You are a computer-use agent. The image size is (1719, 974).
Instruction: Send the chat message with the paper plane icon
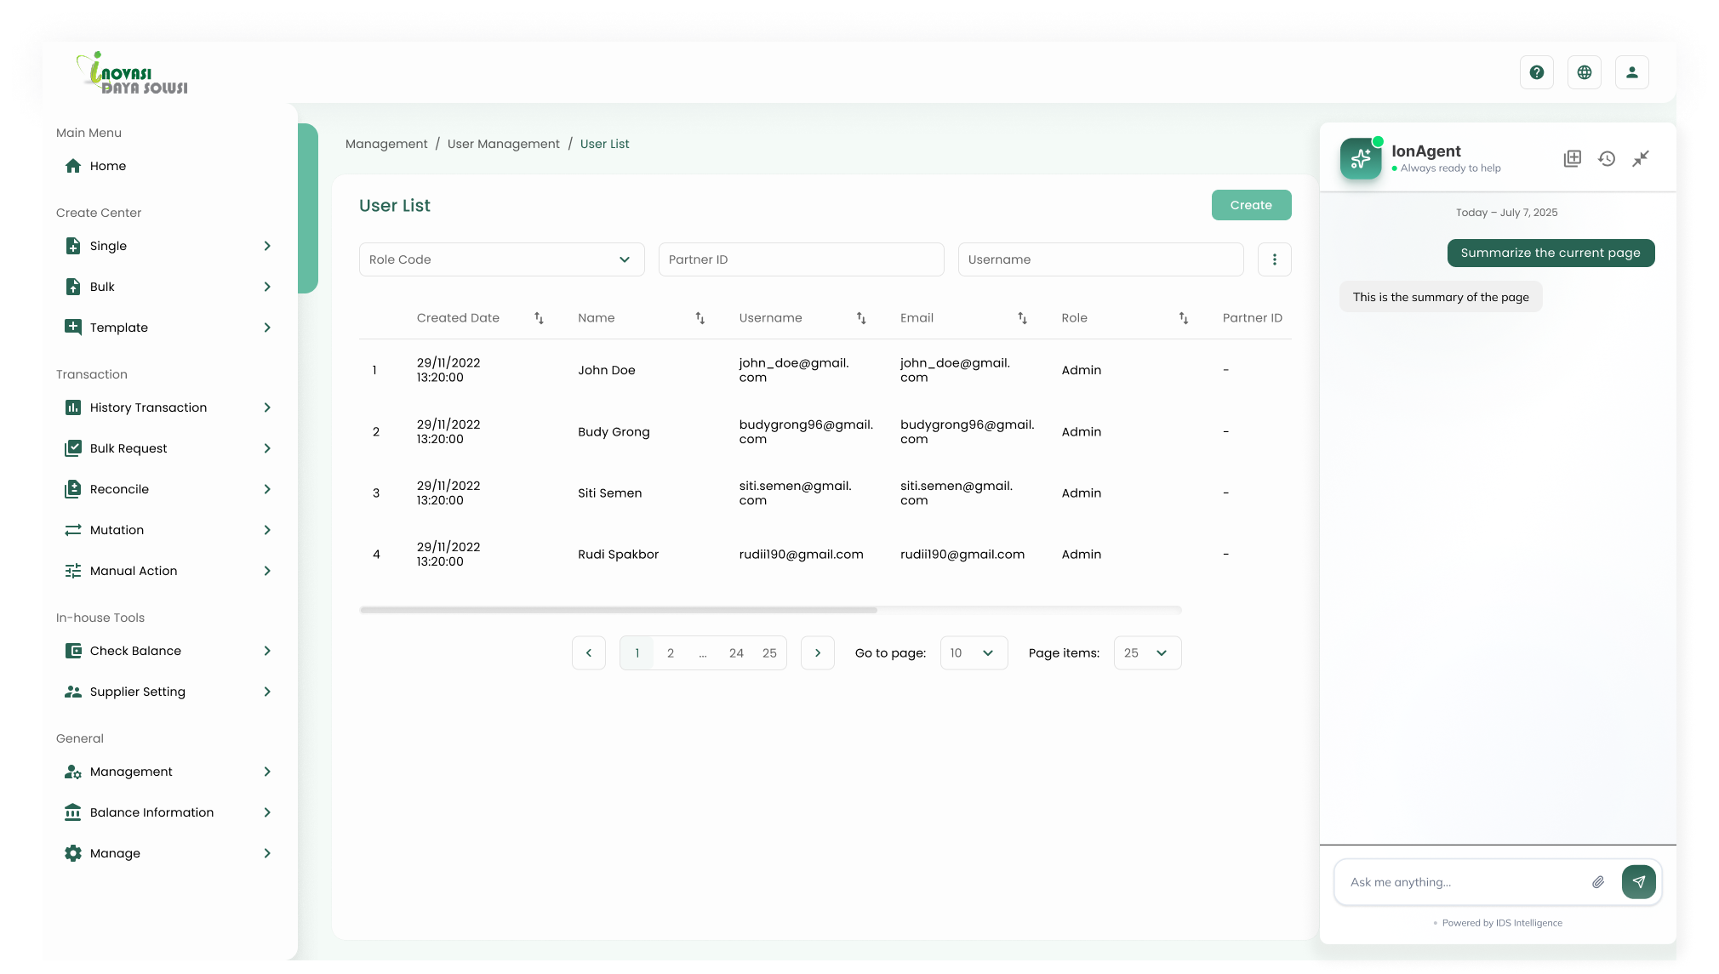[x=1638, y=882]
